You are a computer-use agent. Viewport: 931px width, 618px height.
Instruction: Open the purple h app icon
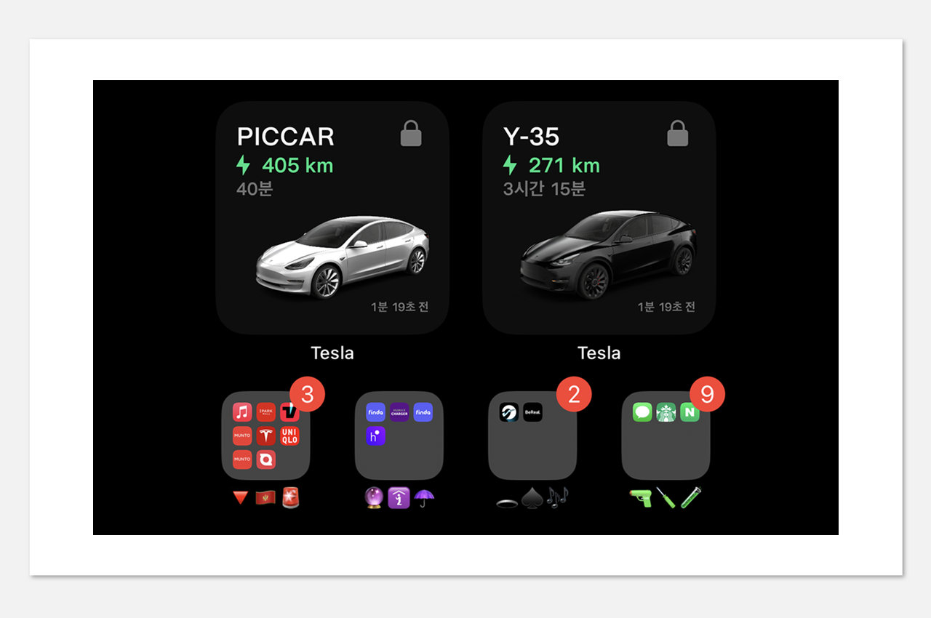click(x=376, y=436)
